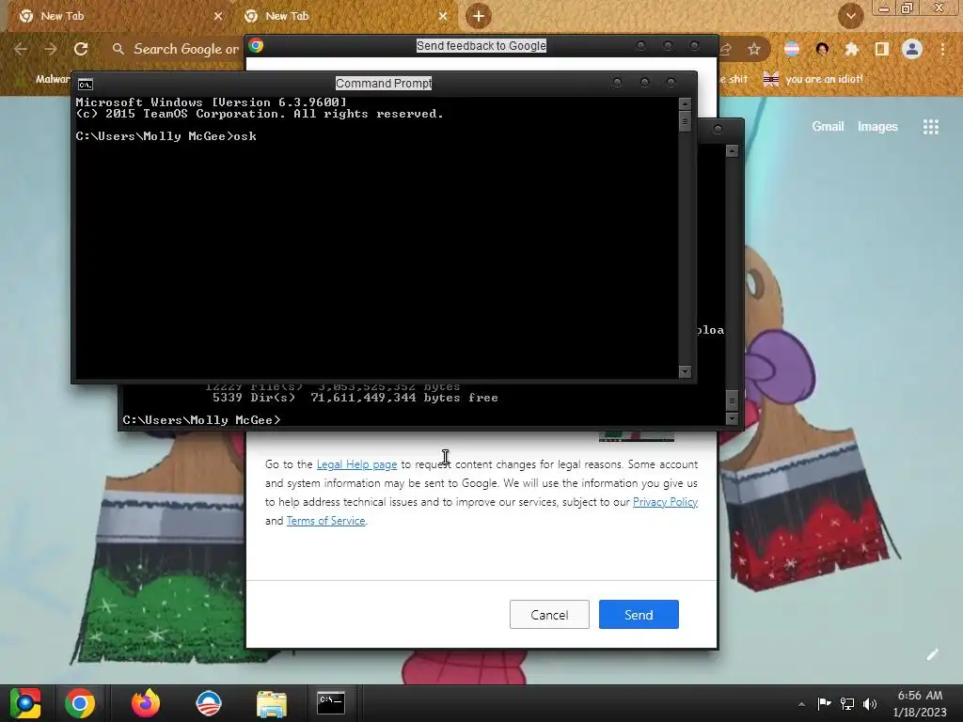The image size is (963, 722).
Task: Click the front Command Prompt scrollbar thumb
Action: (x=685, y=121)
